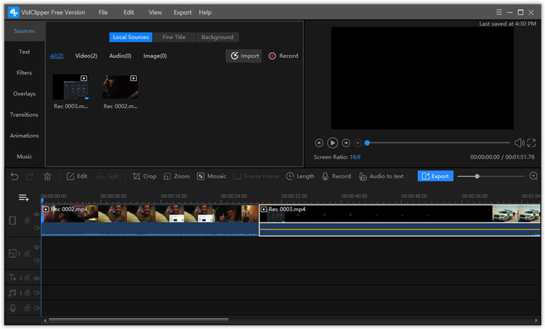The height and width of the screenshot is (329, 545).
Task: Click the Freeze Frame tool
Action: [257, 176]
